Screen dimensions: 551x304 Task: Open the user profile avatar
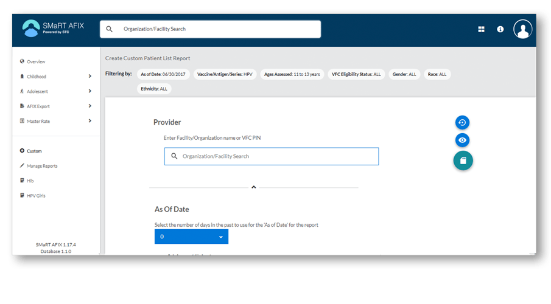point(522,29)
